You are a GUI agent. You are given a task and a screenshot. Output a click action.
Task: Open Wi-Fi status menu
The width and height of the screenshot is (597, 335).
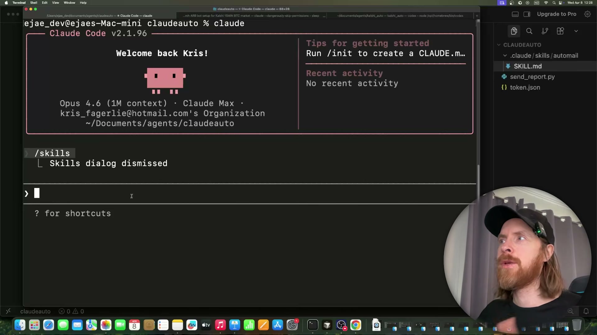546,3
